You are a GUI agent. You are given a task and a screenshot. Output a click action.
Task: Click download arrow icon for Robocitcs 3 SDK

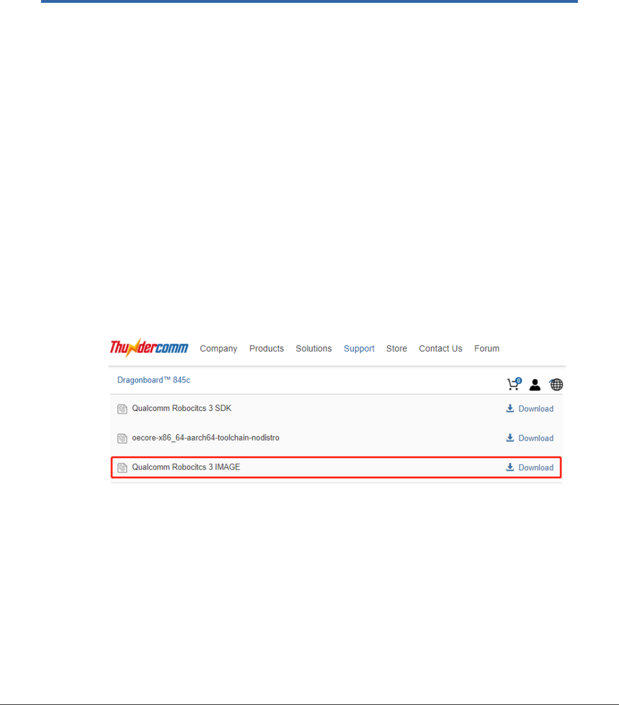[510, 408]
